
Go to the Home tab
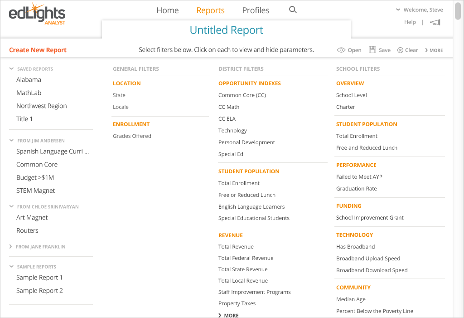pos(168,10)
